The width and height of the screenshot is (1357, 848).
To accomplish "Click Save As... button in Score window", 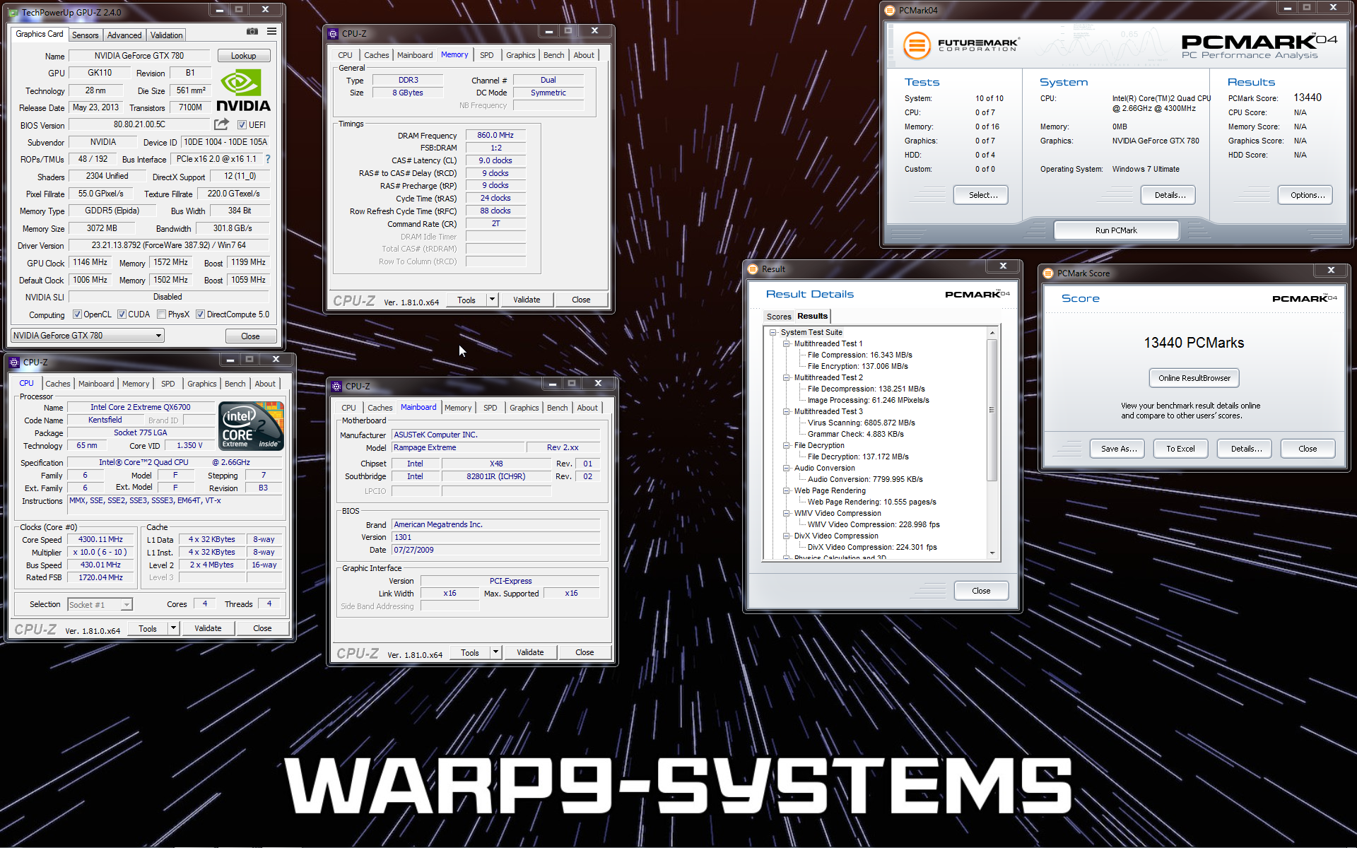I will pyautogui.click(x=1118, y=449).
